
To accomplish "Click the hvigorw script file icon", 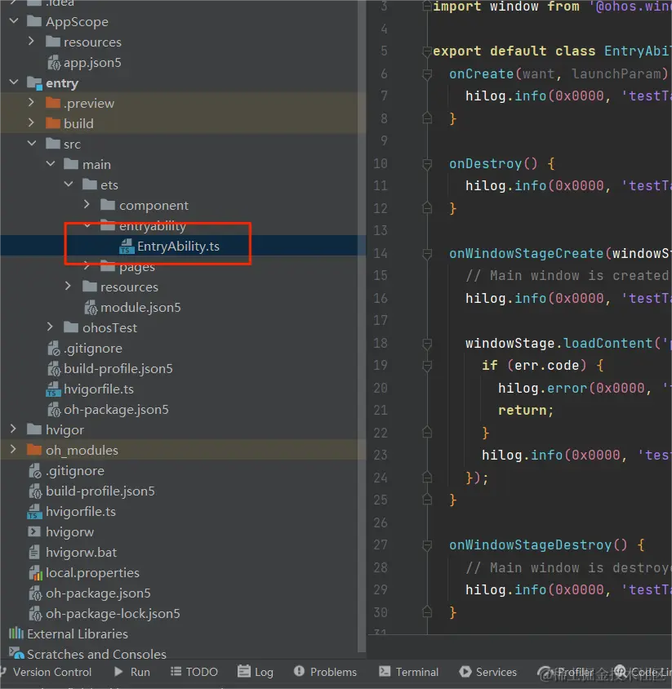I will coord(34,531).
